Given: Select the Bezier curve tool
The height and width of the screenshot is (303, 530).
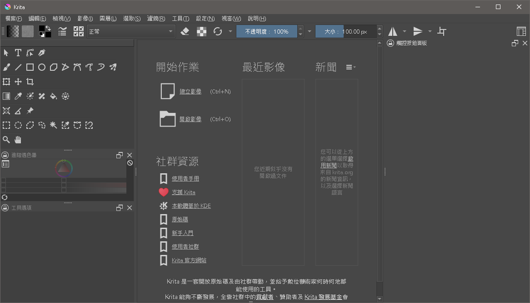Looking at the screenshot, I should pyautogui.click(x=77, y=67).
